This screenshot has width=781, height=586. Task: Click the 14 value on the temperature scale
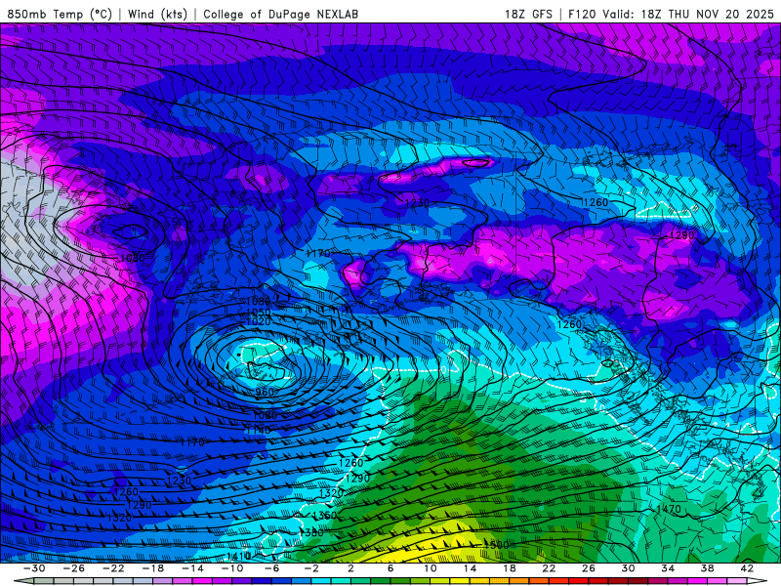470,568
